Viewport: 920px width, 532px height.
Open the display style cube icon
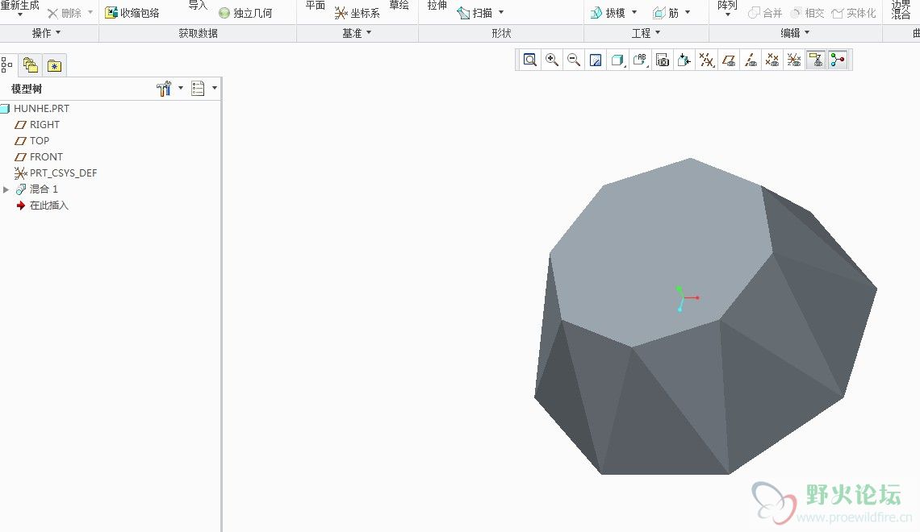point(618,60)
